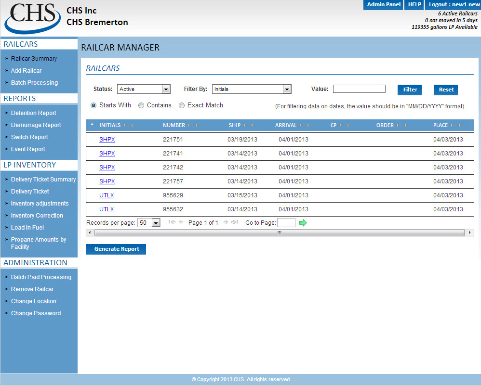This screenshot has height=386, width=481.
Task: Open Event Report
Action: click(28, 149)
